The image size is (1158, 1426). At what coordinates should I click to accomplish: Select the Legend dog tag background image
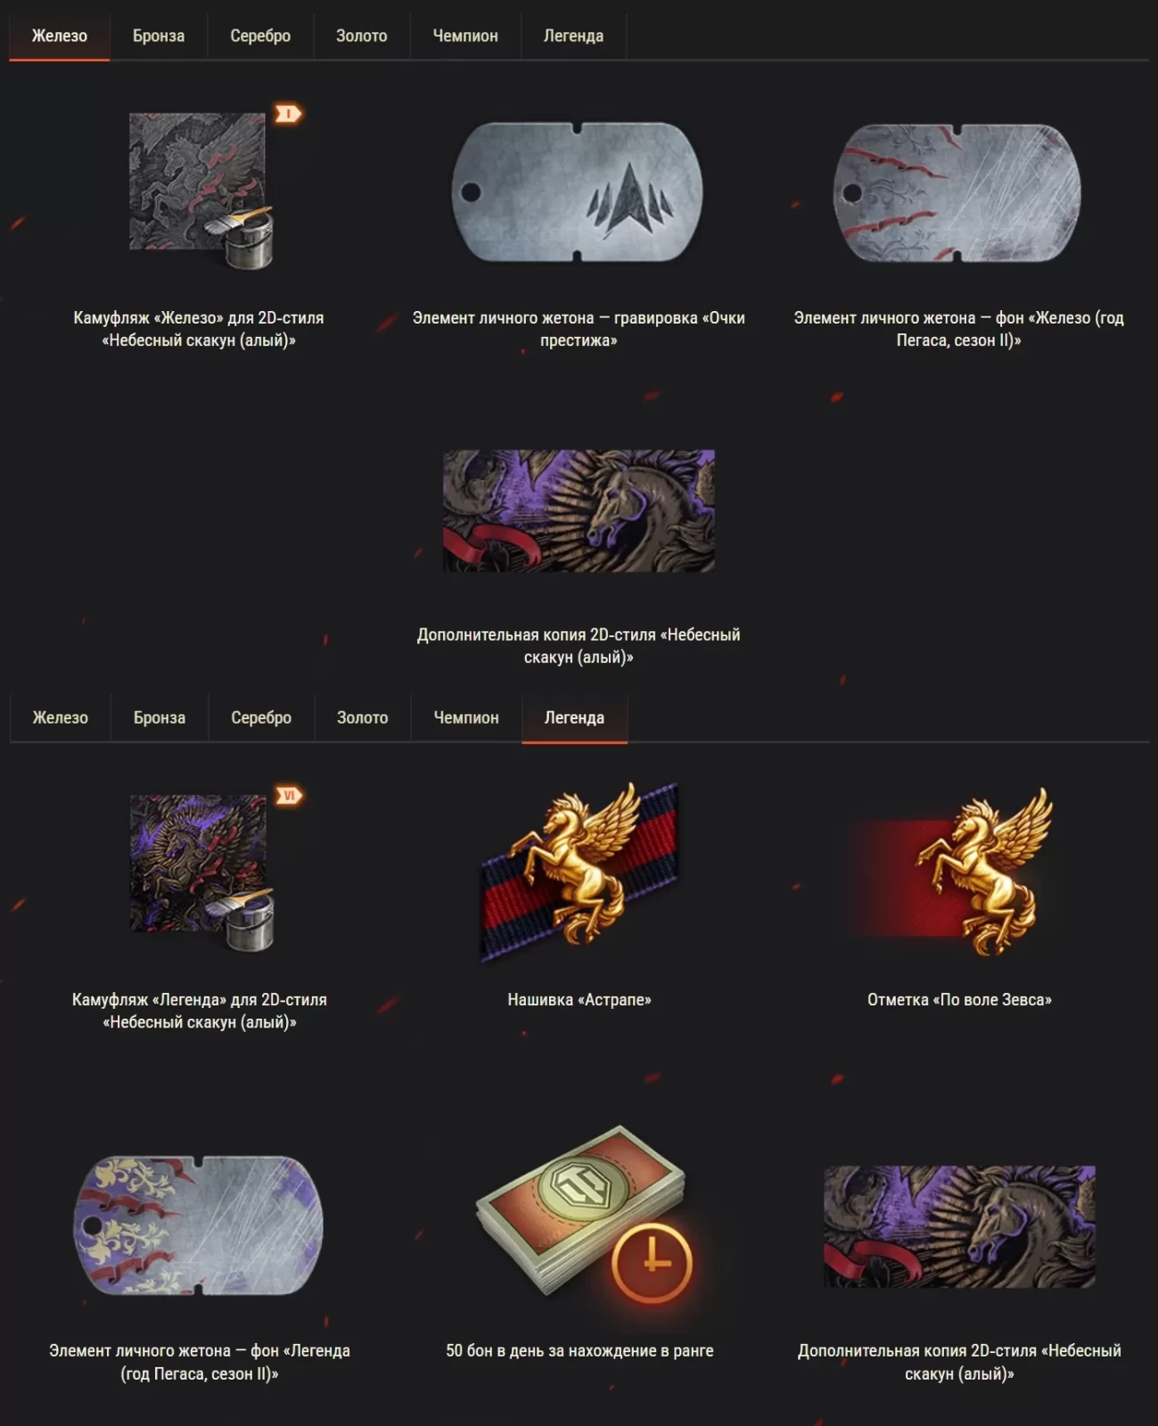point(198,1225)
